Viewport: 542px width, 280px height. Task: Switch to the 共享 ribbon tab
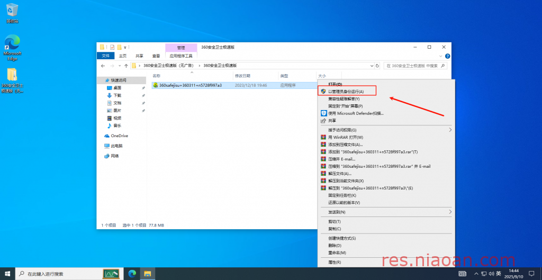(x=139, y=56)
